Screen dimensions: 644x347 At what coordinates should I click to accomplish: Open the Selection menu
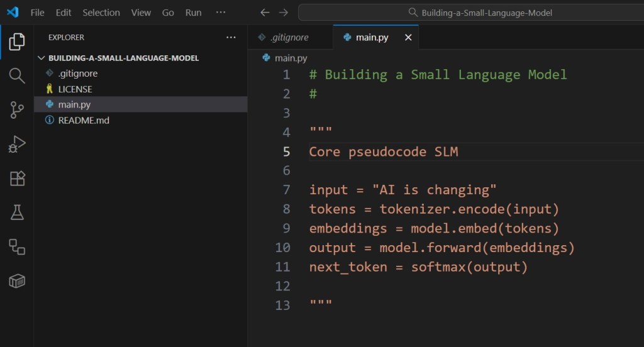(101, 13)
